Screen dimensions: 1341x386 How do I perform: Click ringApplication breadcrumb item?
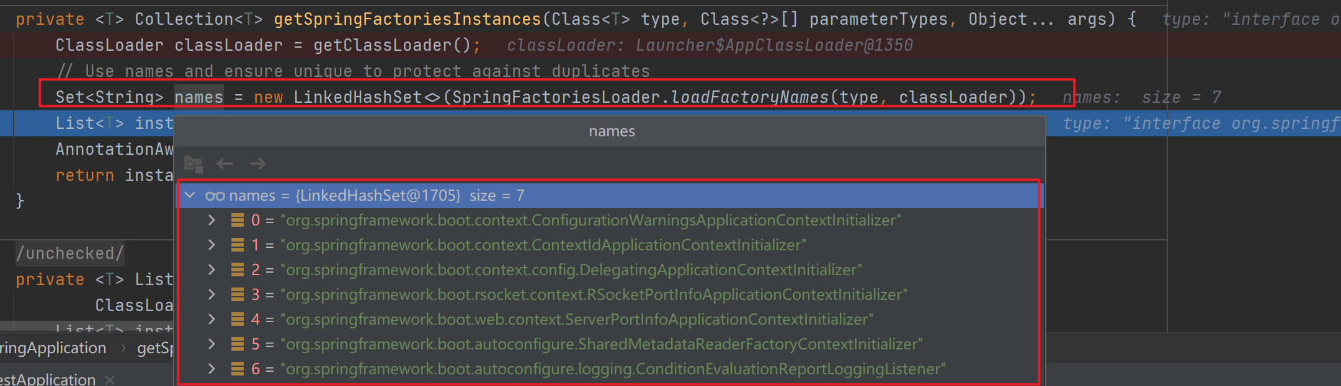point(53,348)
